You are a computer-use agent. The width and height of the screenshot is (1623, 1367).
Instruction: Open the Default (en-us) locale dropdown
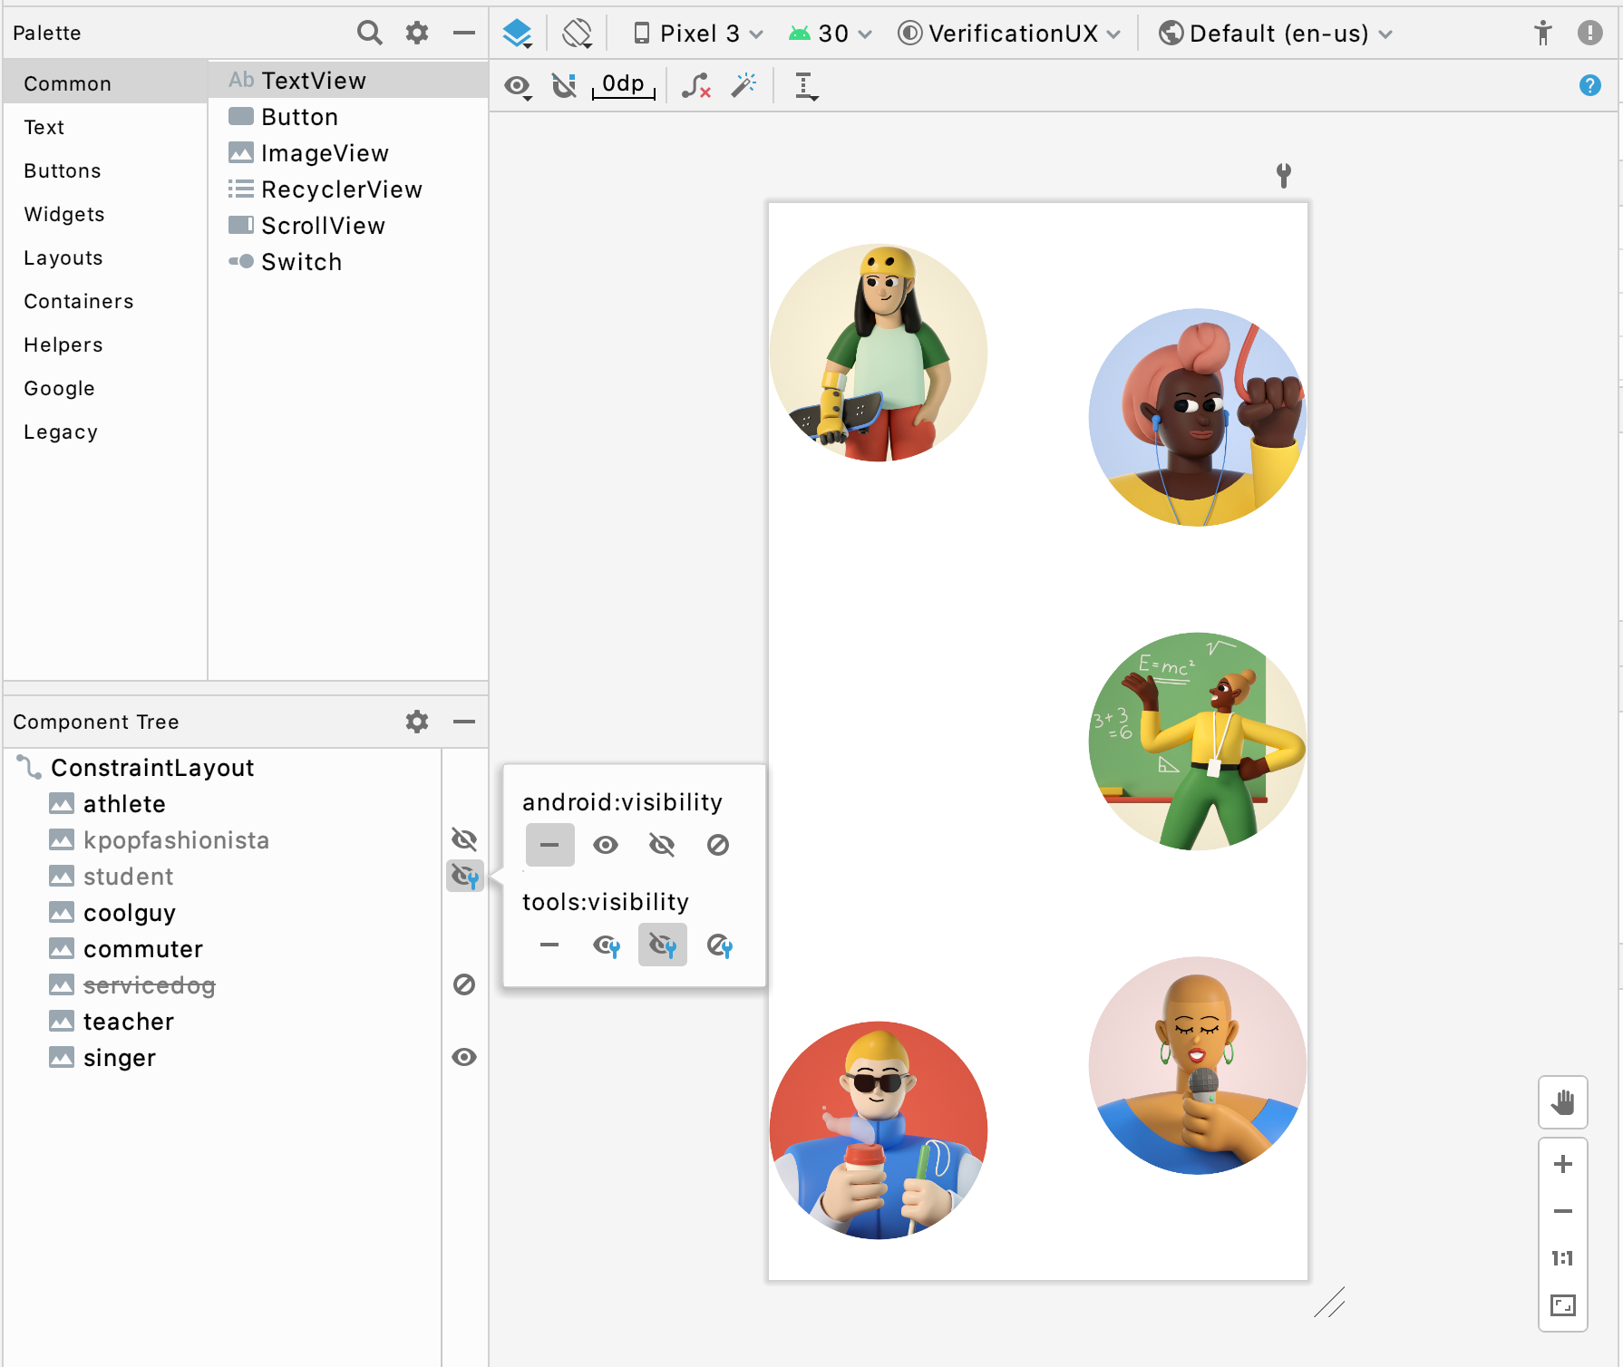[x=1275, y=34]
